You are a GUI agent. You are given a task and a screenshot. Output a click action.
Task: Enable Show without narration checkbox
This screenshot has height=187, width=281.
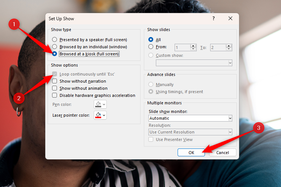(54, 81)
